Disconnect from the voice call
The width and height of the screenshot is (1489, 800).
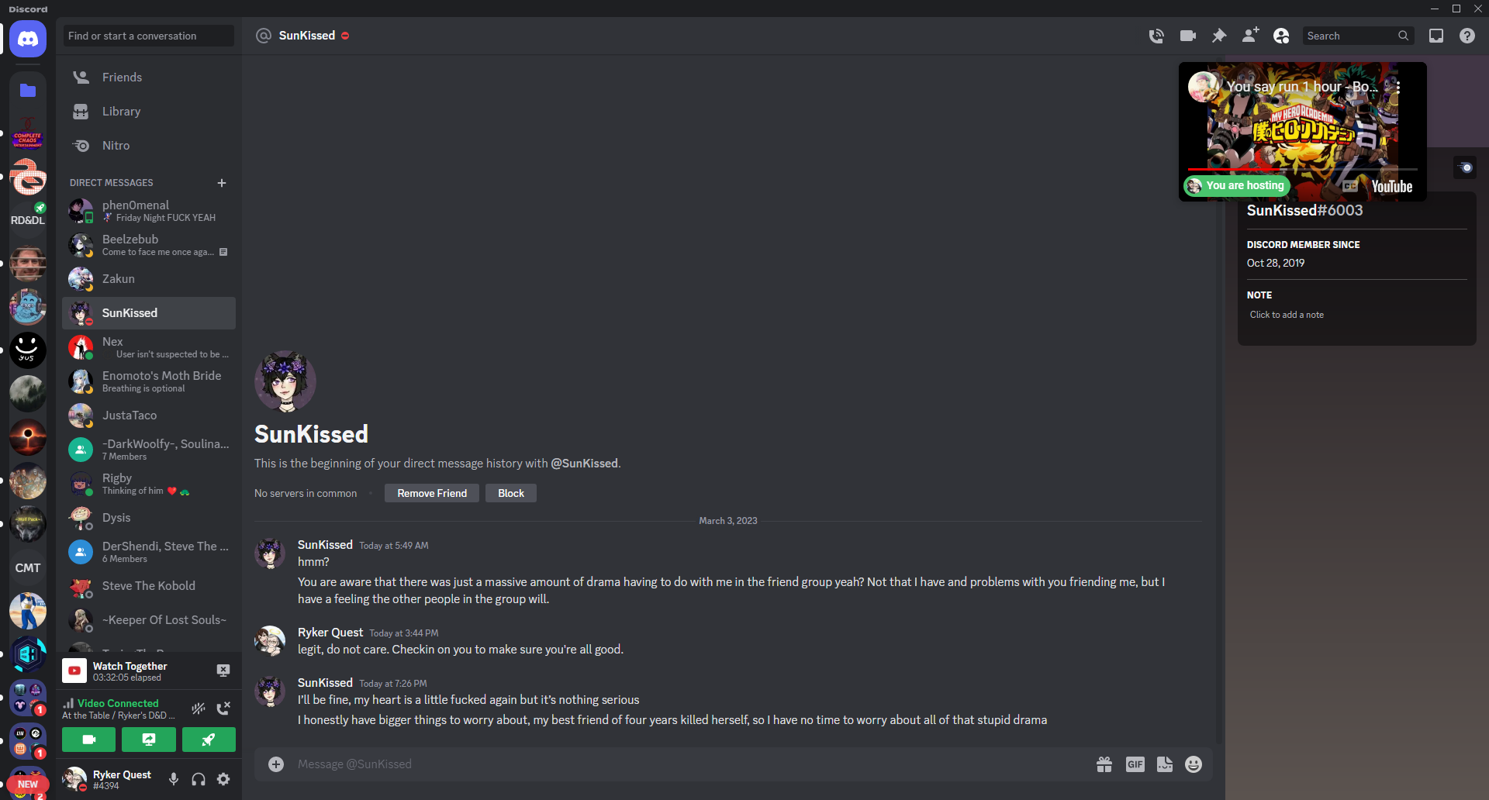(223, 708)
